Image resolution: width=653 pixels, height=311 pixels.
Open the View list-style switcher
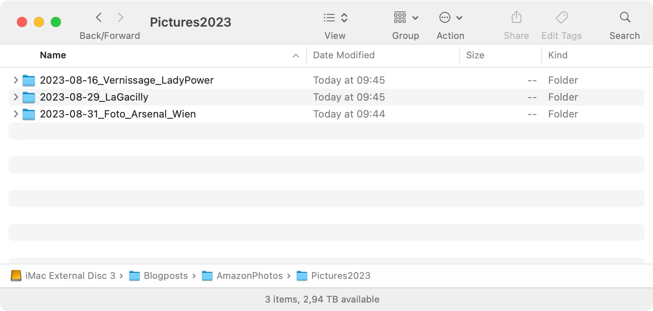[x=335, y=18]
